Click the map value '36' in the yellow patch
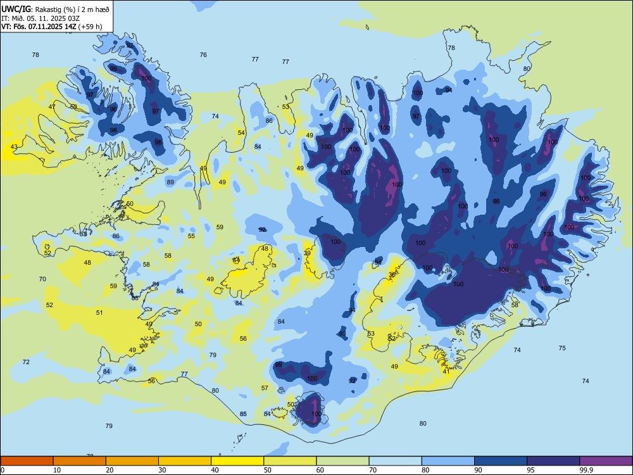This screenshot has width=633, height=475. click(392, 275)
